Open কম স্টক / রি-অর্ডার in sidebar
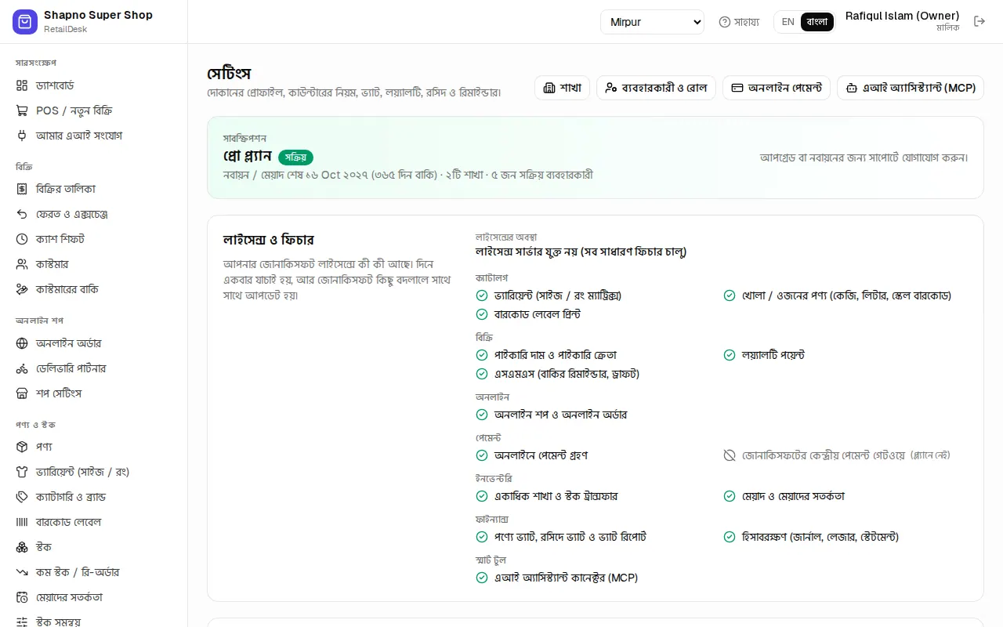Screen dimensions: 1003x627 [94, 572]
